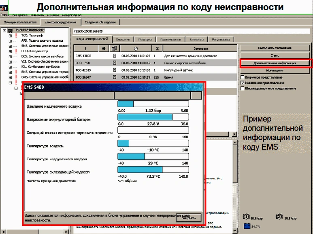Expand the COO Координатор tree node
This screenshot has width=313, height=234.
coord(10,51)
